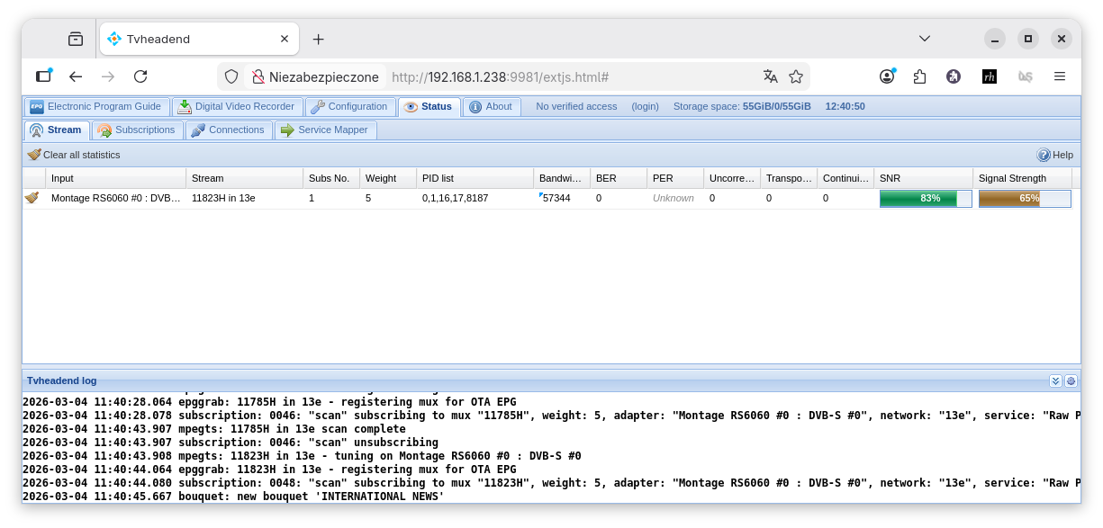
Task: Open the browser hamburger application menu
Action: [x=1060, y=76]
